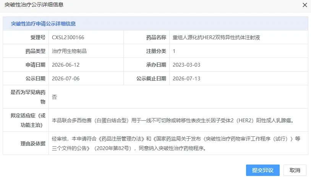Click the dialog title 突破性治疗公示详细信息
This screenshot has height=179, width=311.
(34, 5)
